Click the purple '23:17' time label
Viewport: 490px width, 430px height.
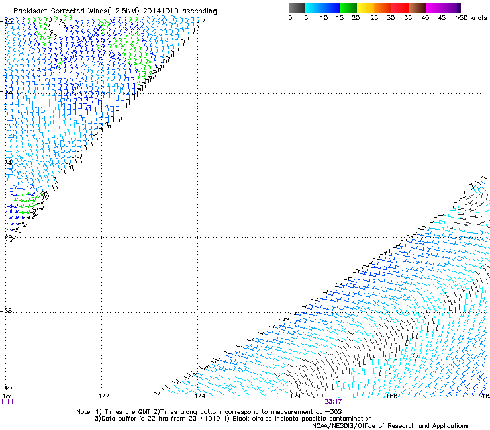333,402
